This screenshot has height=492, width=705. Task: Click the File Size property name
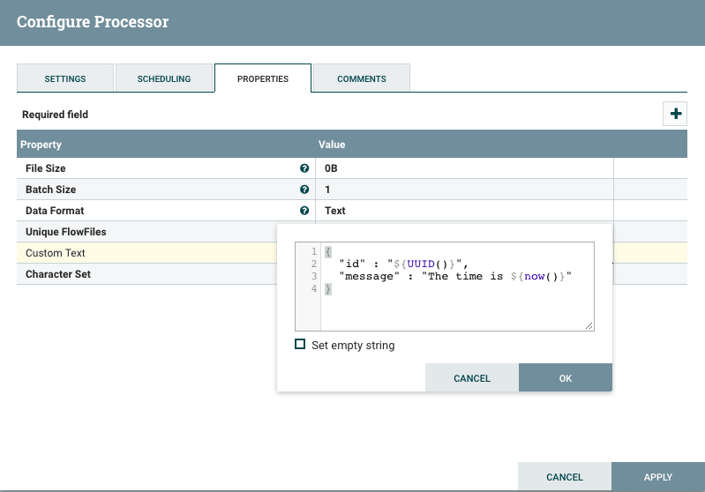click(45, 168)
